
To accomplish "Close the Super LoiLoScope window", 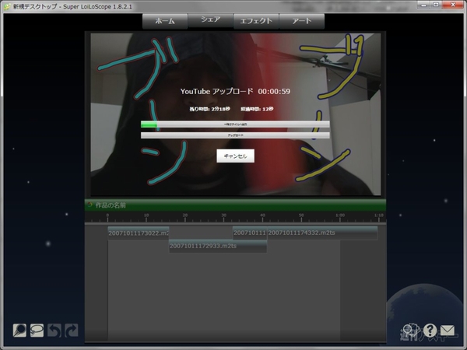I will click(x=453, y=5).
